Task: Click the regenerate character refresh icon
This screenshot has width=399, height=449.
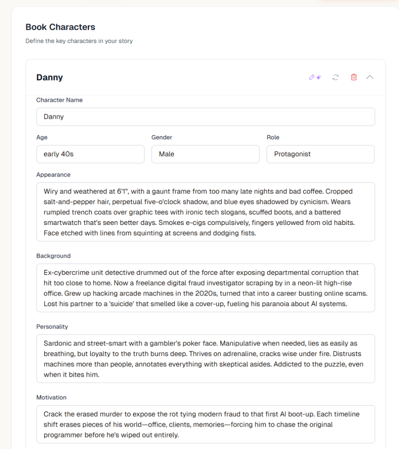Action: click(335, 77)
